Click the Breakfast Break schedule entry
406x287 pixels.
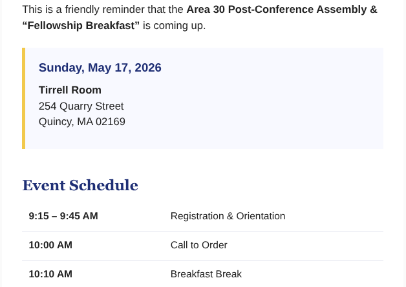click(x=206, y=274)
